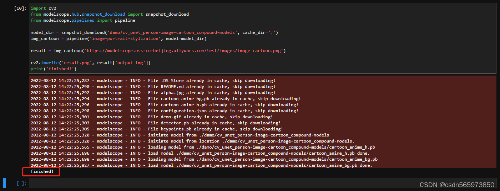Click the configuration.json log line
The height and width of the screenshot is (191, 500).
(165, 111)
